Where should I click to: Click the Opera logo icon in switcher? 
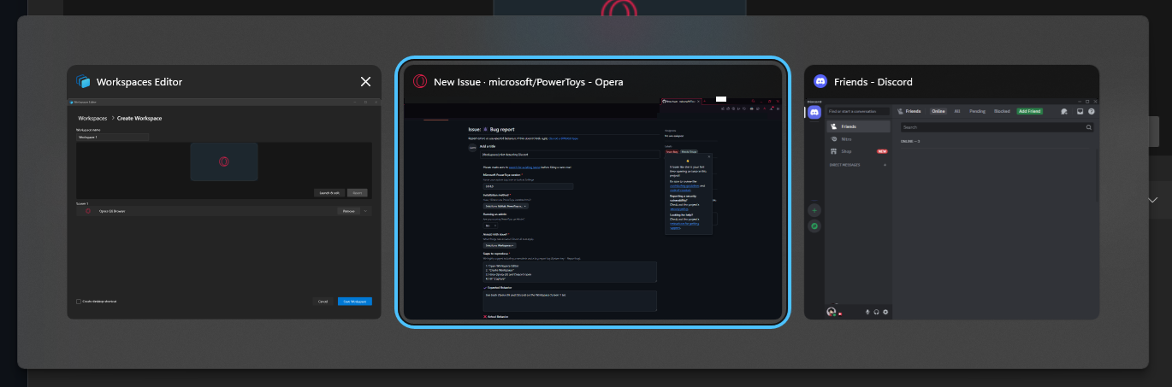click(x=420, y=82)
